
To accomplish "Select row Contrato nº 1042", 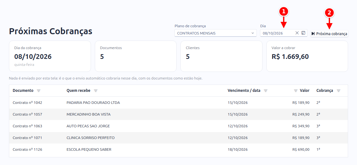I will coord(178,103).
